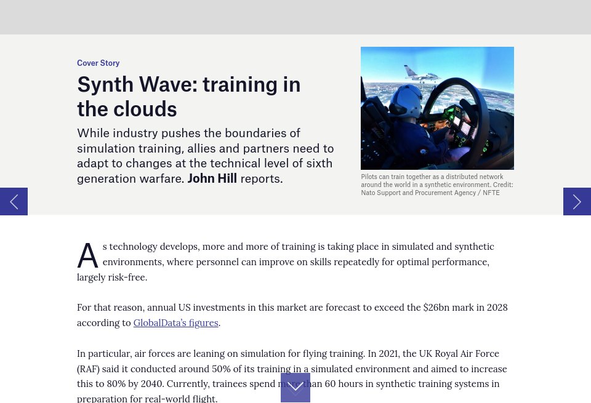
Task: Click the John Hill author name
Action: point(212,178)
